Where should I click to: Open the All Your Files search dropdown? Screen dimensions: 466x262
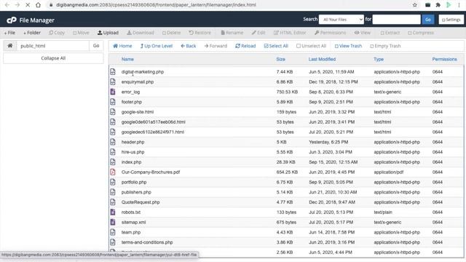click(341, 20)
